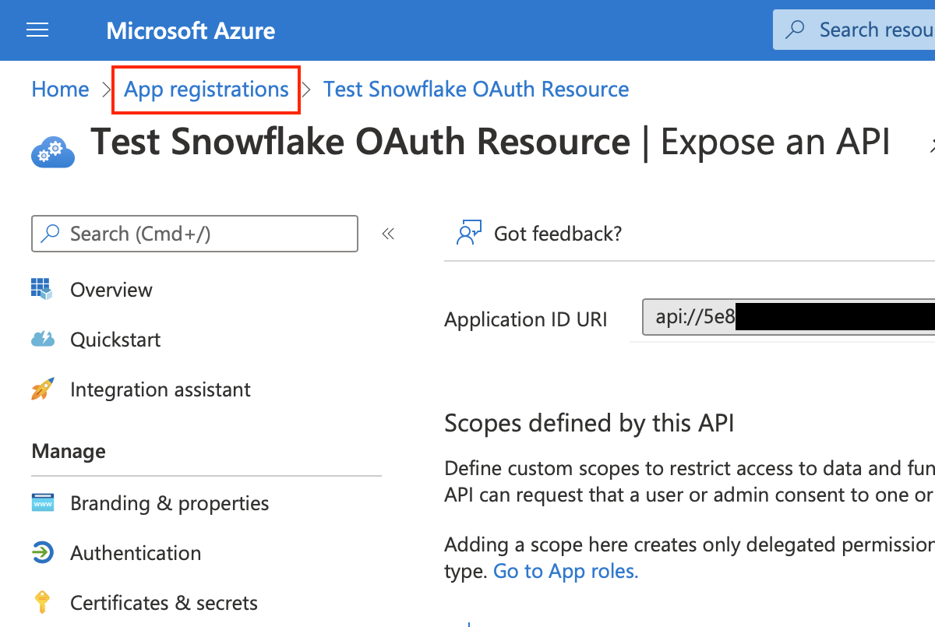The image size is (935, 627).
Task: Select Test Snowflake OAuth Resource in breadcrumb
Action: click(x=475, y=89)
